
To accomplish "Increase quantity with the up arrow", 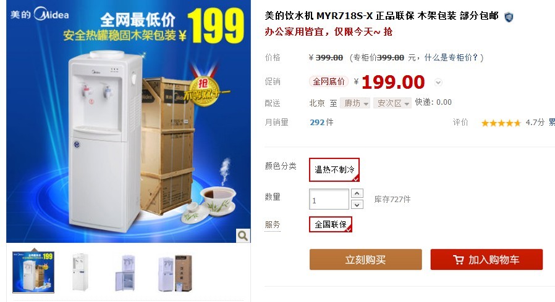I will [x=357, y=194].
